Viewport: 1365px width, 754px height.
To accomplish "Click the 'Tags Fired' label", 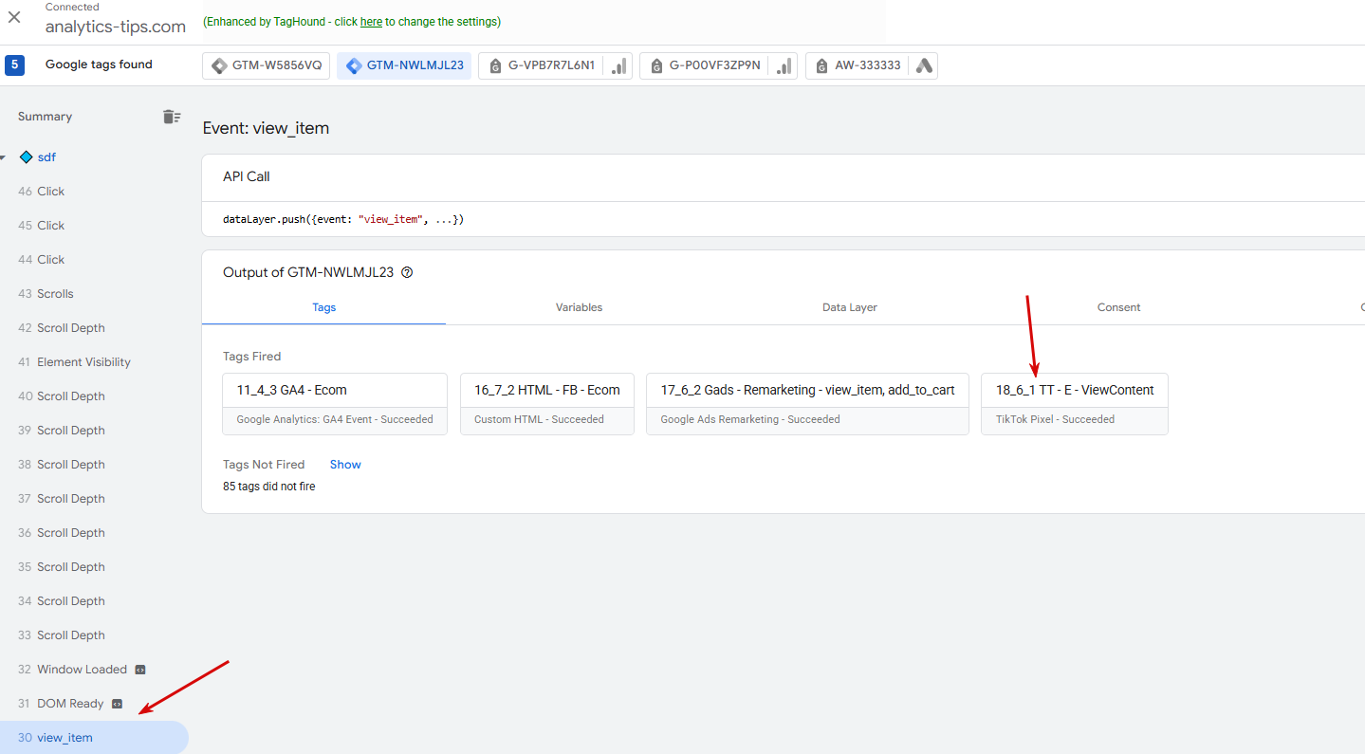I will pos(252,357).
